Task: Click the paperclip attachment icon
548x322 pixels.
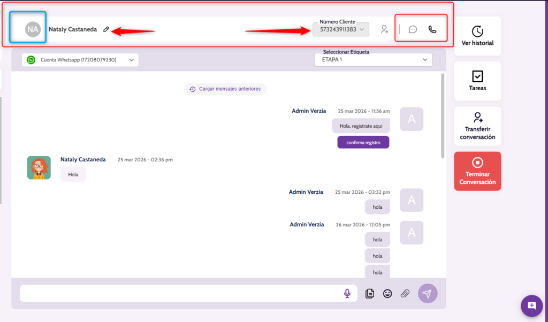Action: [x=405, y=293]
